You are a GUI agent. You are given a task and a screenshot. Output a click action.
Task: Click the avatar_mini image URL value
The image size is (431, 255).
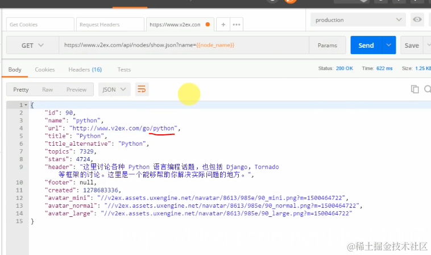pyautogui.click(x=221, y=198)
